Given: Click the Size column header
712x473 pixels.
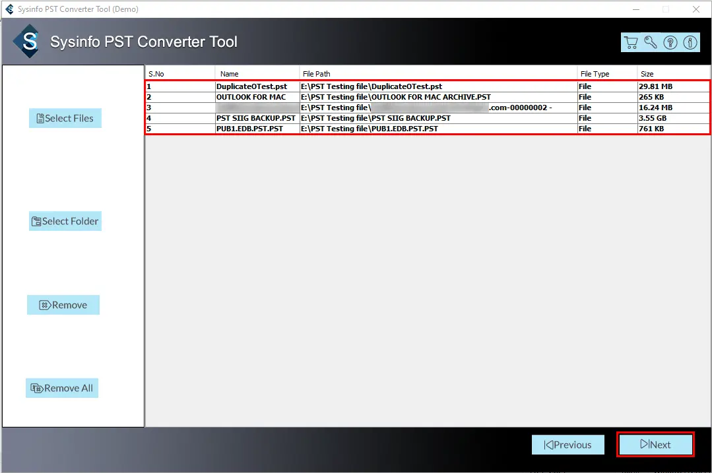Looking at the screenshot, I should point(647,74).
